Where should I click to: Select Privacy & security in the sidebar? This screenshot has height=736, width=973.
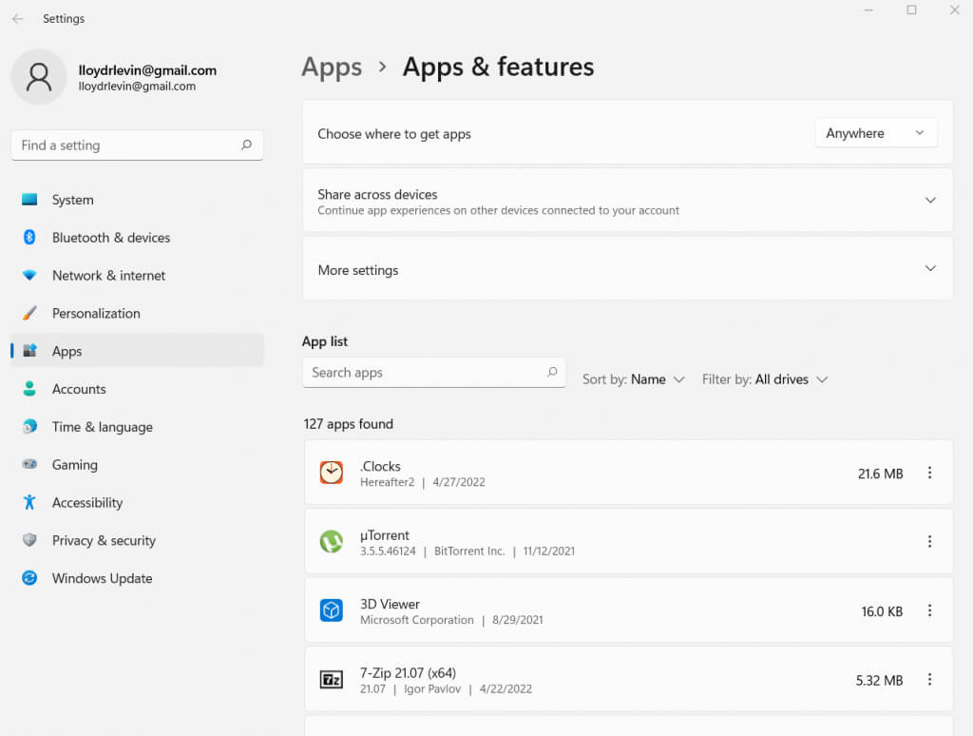[x=104, y=540]
